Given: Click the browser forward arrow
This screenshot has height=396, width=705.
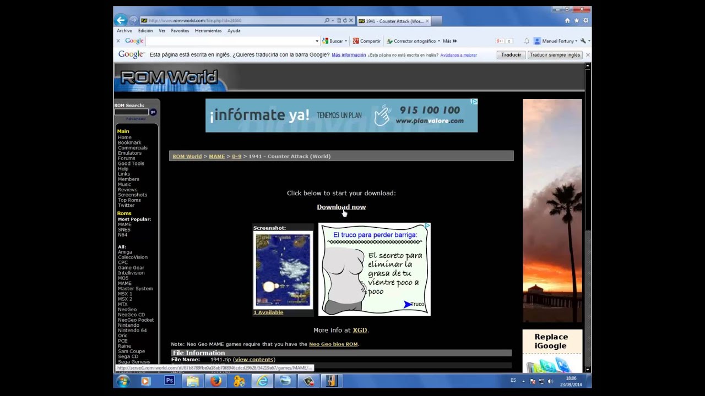Looking at the screenshot, I should point(133,20).
